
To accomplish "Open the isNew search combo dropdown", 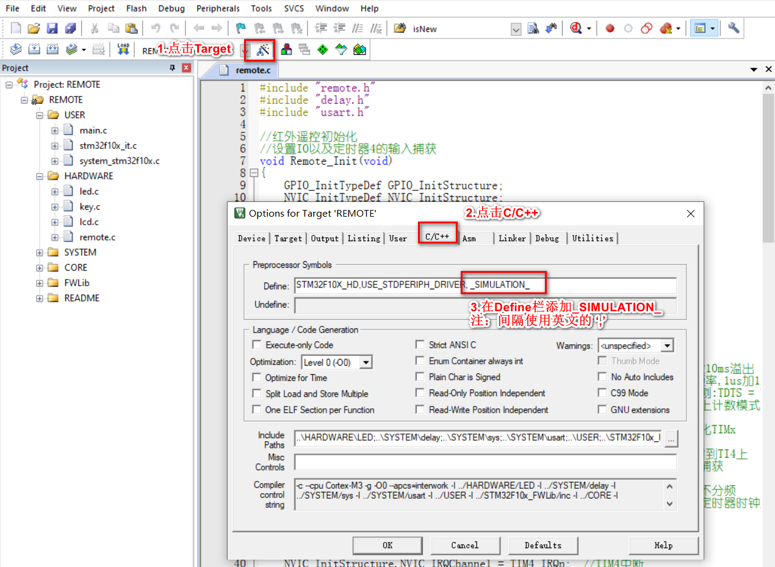I will pyautogui.click(x=516, y=29).
